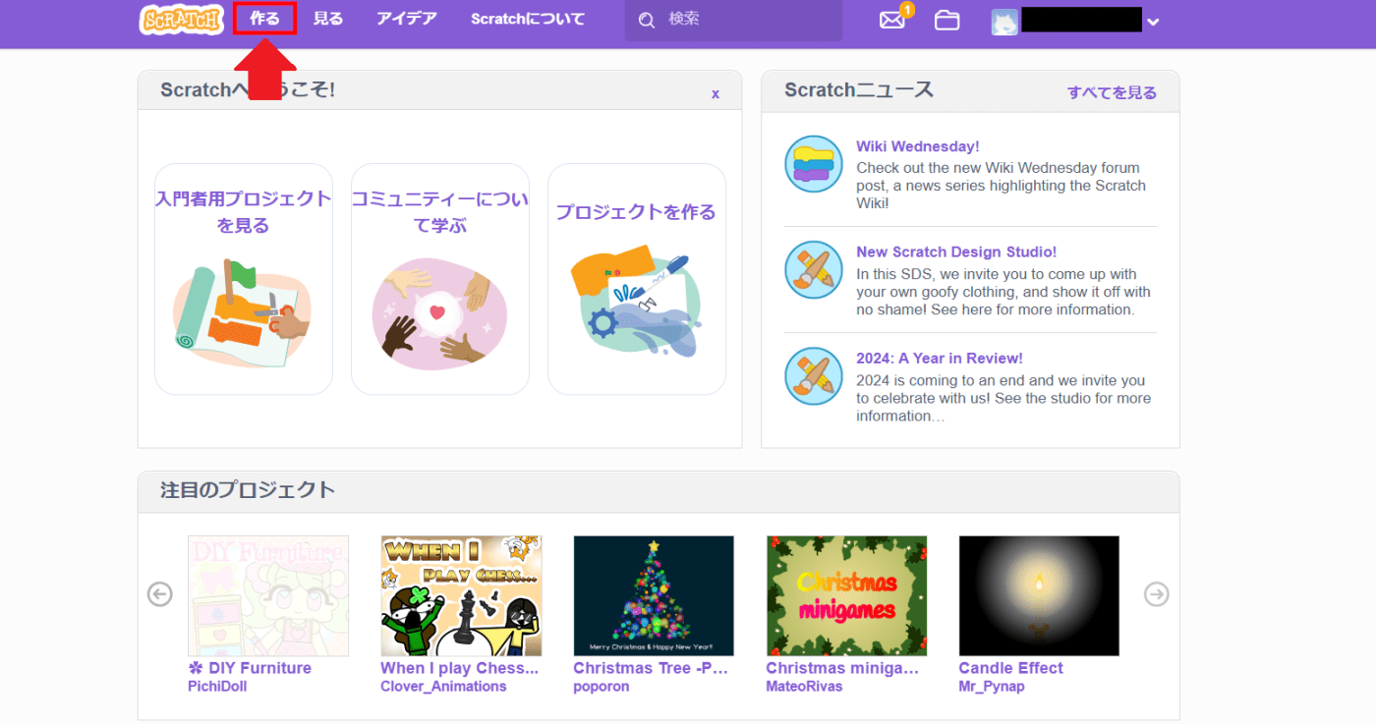The image size is (1376, 724).
Task: Open the Christmas Tree project thumbnail
Action: tap(654, 595)
